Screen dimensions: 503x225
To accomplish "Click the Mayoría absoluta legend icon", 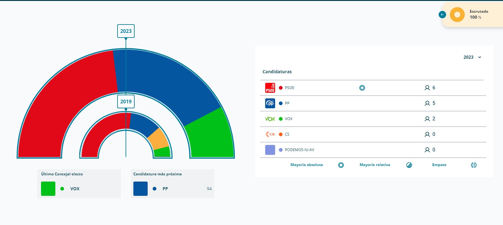I will pyautogui.click(x=341, y=165).
